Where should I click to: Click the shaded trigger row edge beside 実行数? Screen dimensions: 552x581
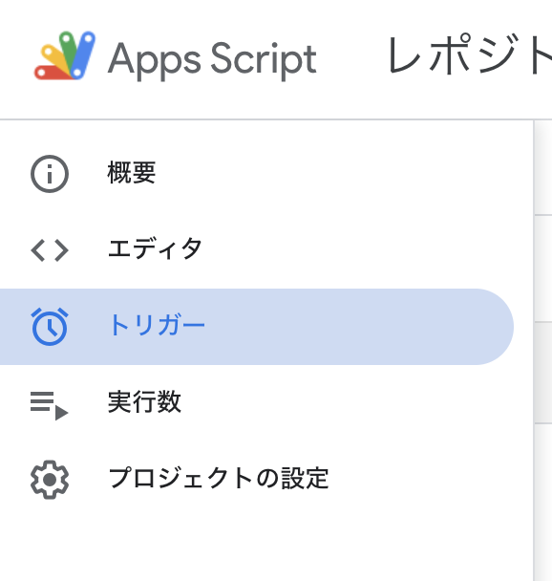click(543, 373)
